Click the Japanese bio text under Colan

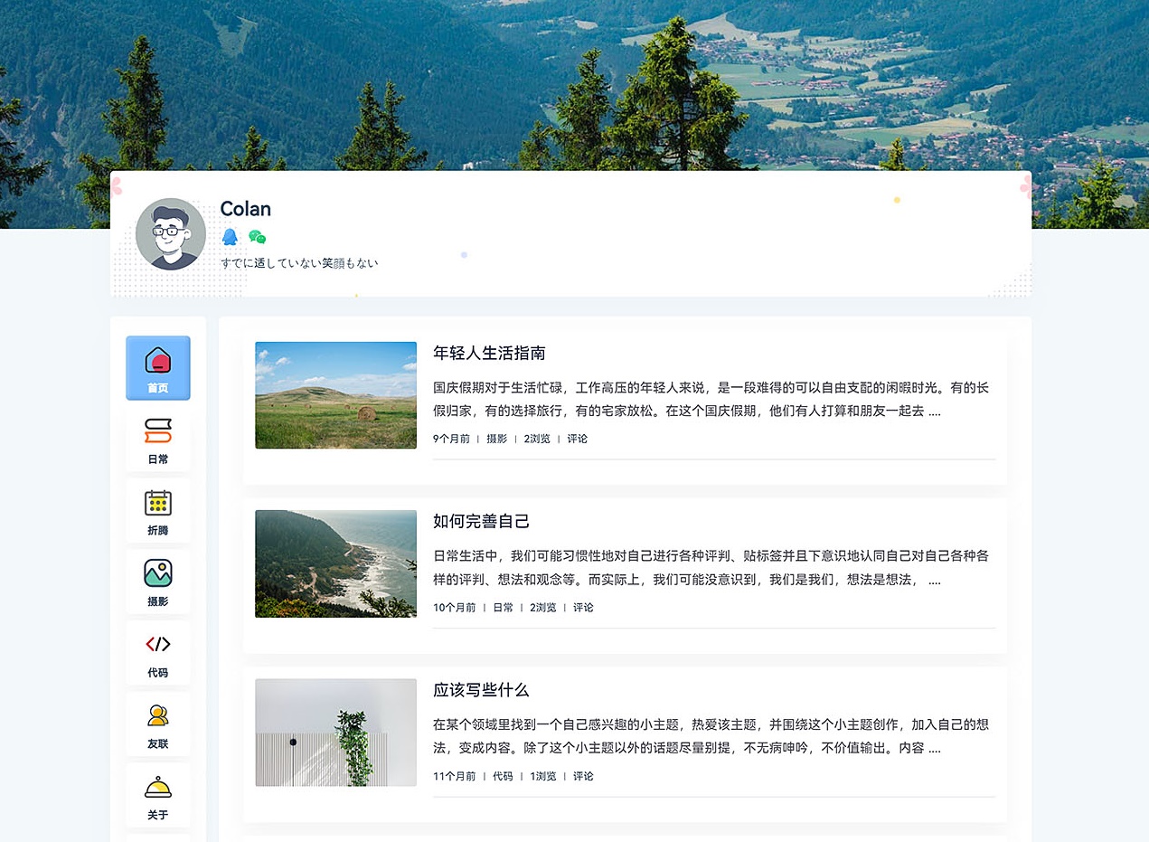click(299, 263)
